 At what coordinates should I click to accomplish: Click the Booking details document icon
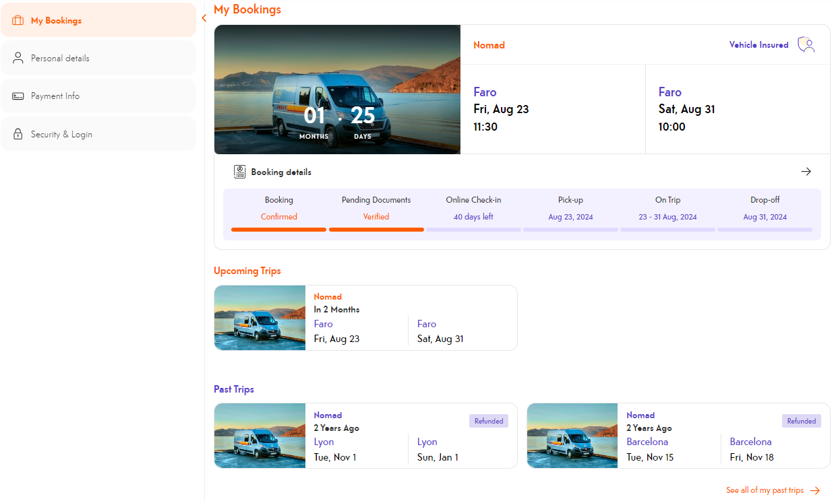pos(240,172)
